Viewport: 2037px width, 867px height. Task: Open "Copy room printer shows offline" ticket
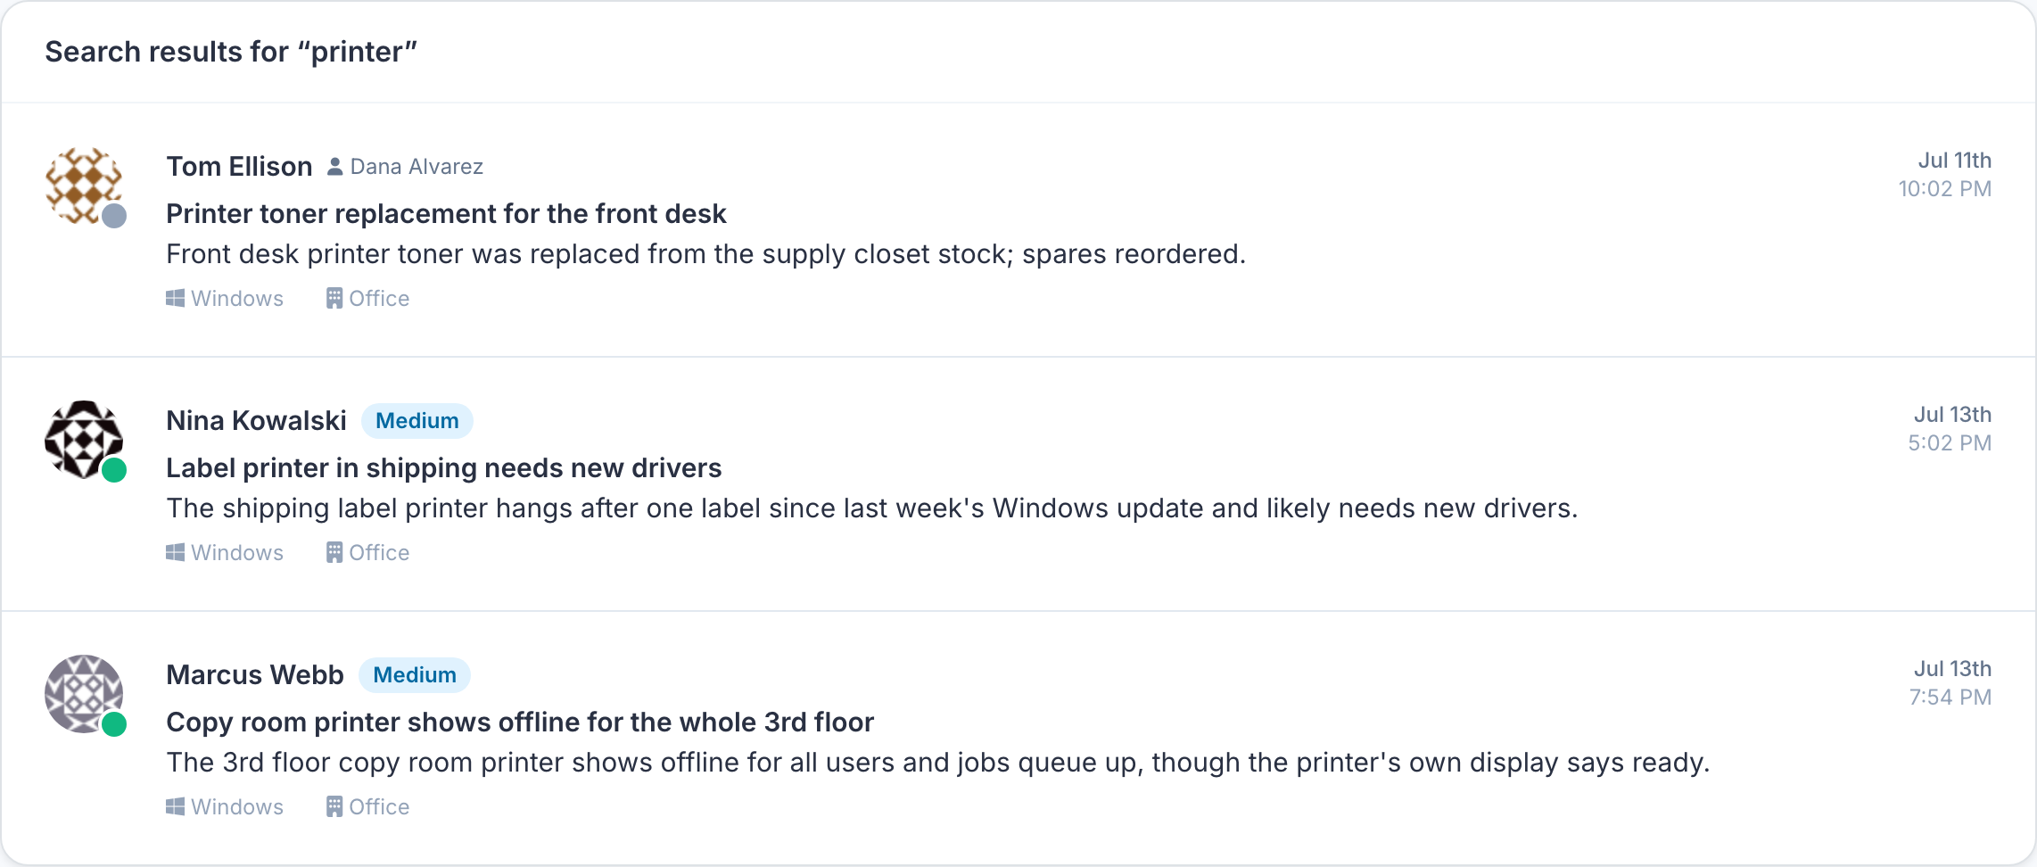[520, 722]
